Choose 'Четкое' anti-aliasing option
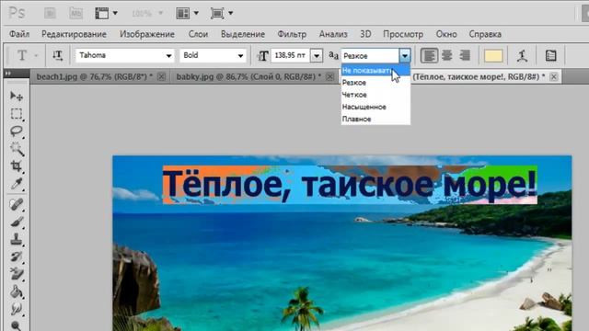 point(375,95)
